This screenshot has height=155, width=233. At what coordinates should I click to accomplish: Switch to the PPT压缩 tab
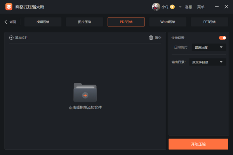(x=209, y=22)
